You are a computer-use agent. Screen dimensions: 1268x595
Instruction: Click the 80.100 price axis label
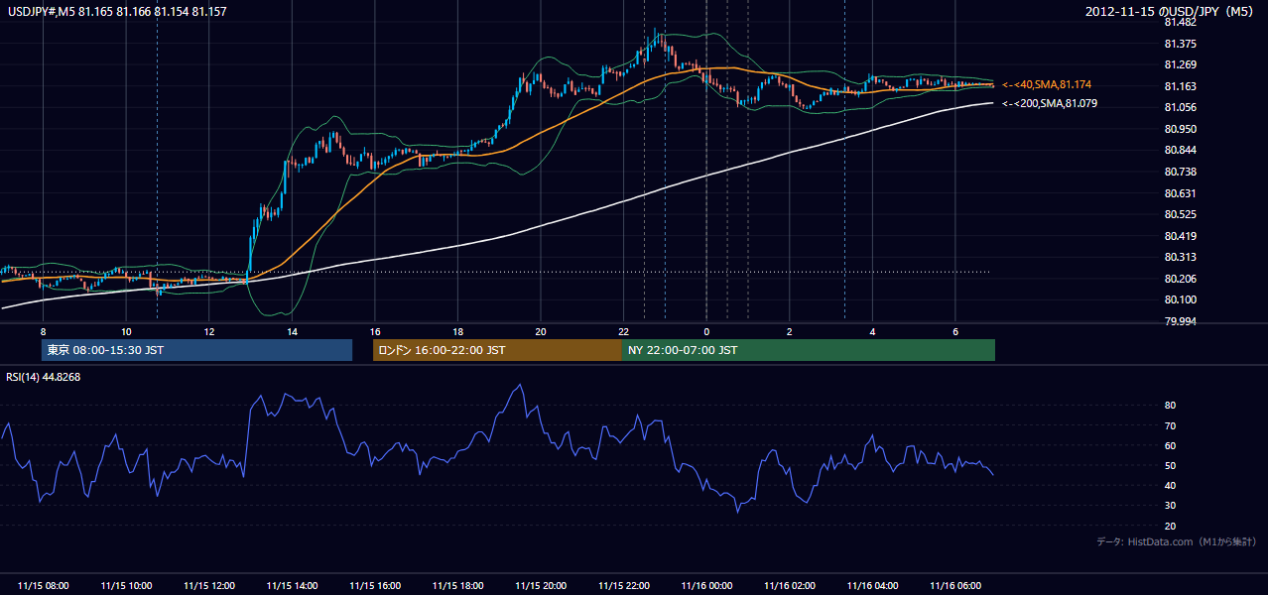(x=1181, y=299)
